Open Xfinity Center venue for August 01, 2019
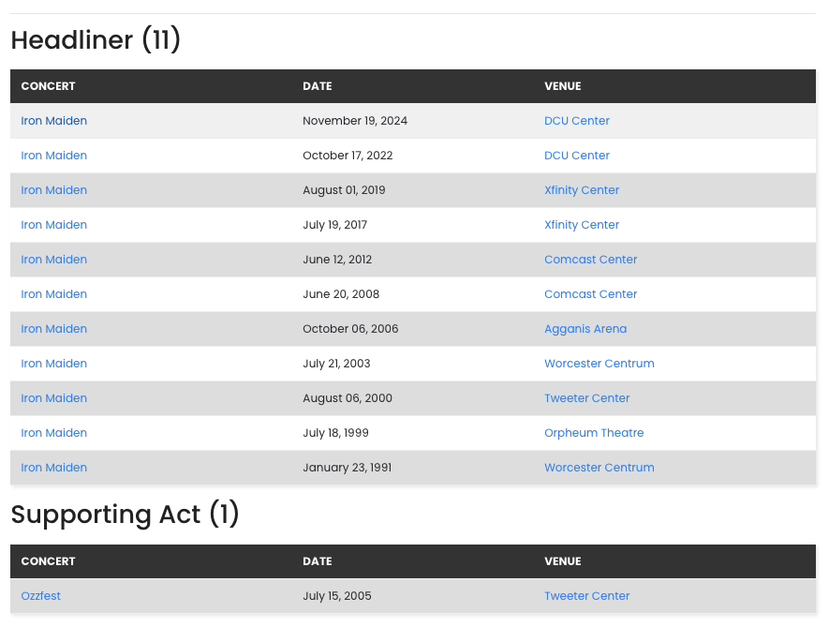The image size is (829, 627). point(582,190)
